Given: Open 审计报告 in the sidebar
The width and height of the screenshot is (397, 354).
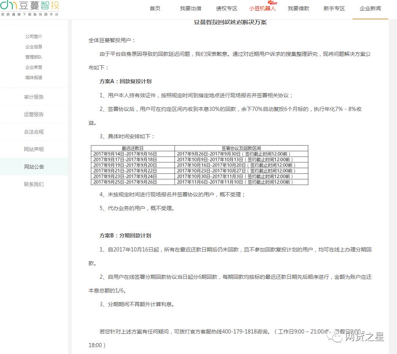Looking at the screenshot, I should [34, 97].
